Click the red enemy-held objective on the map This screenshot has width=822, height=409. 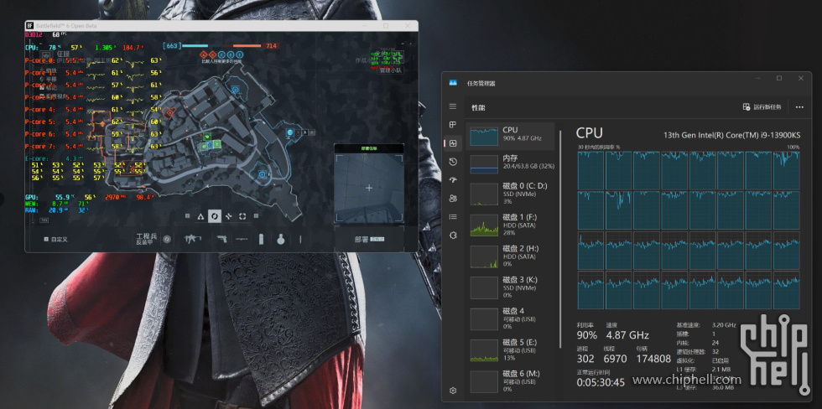tap(169, 112)
